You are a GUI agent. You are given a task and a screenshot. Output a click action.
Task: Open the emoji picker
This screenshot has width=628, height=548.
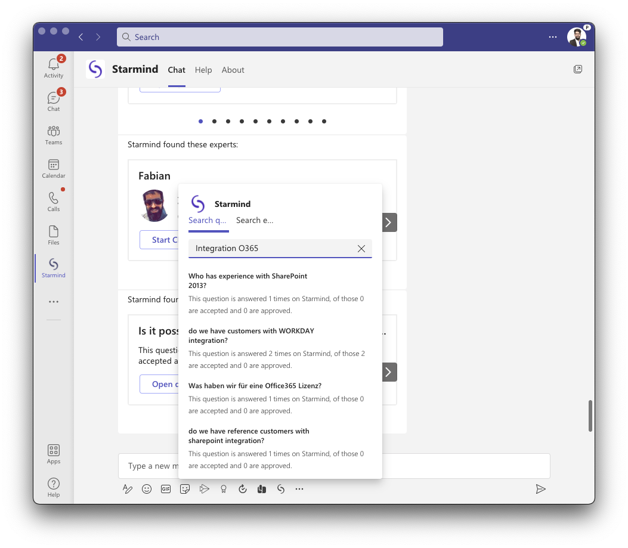[147, 489]
